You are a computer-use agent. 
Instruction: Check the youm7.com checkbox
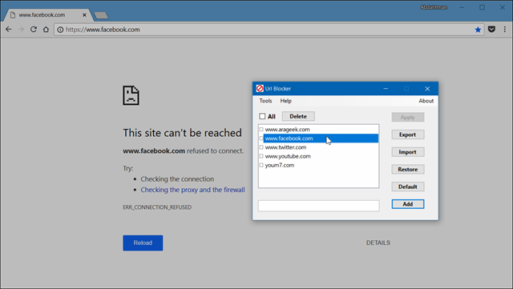tap(261, 165)
